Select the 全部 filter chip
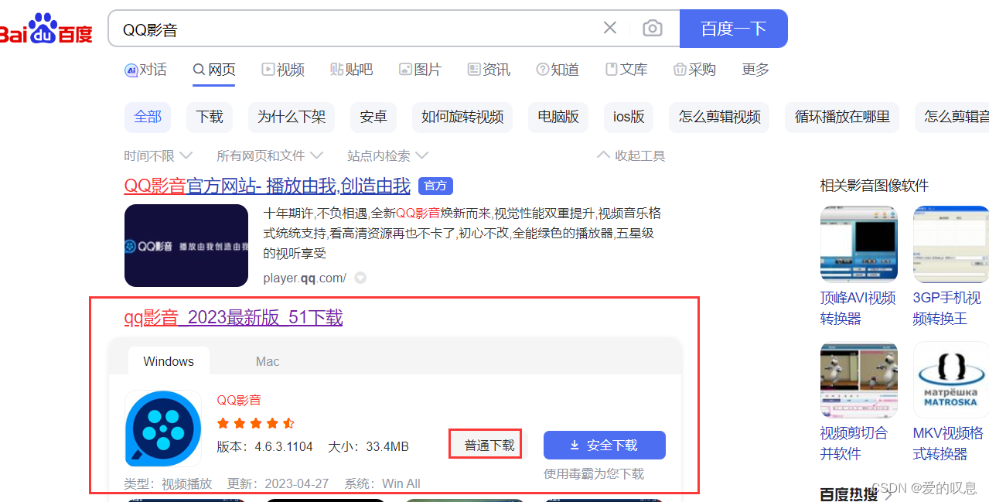Image resolution: width=989 pixels, height=502 pixels. (x=148, y=117)
